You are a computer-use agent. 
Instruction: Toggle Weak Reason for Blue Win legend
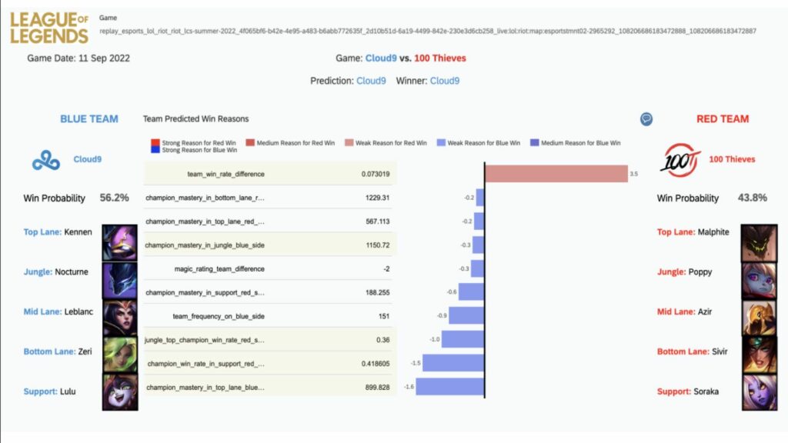pos(479,143)
